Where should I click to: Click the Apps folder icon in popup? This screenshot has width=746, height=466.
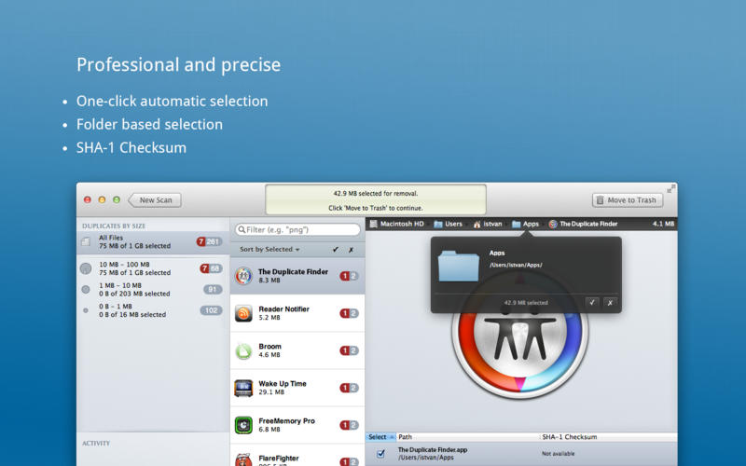[x=459, y=266]
